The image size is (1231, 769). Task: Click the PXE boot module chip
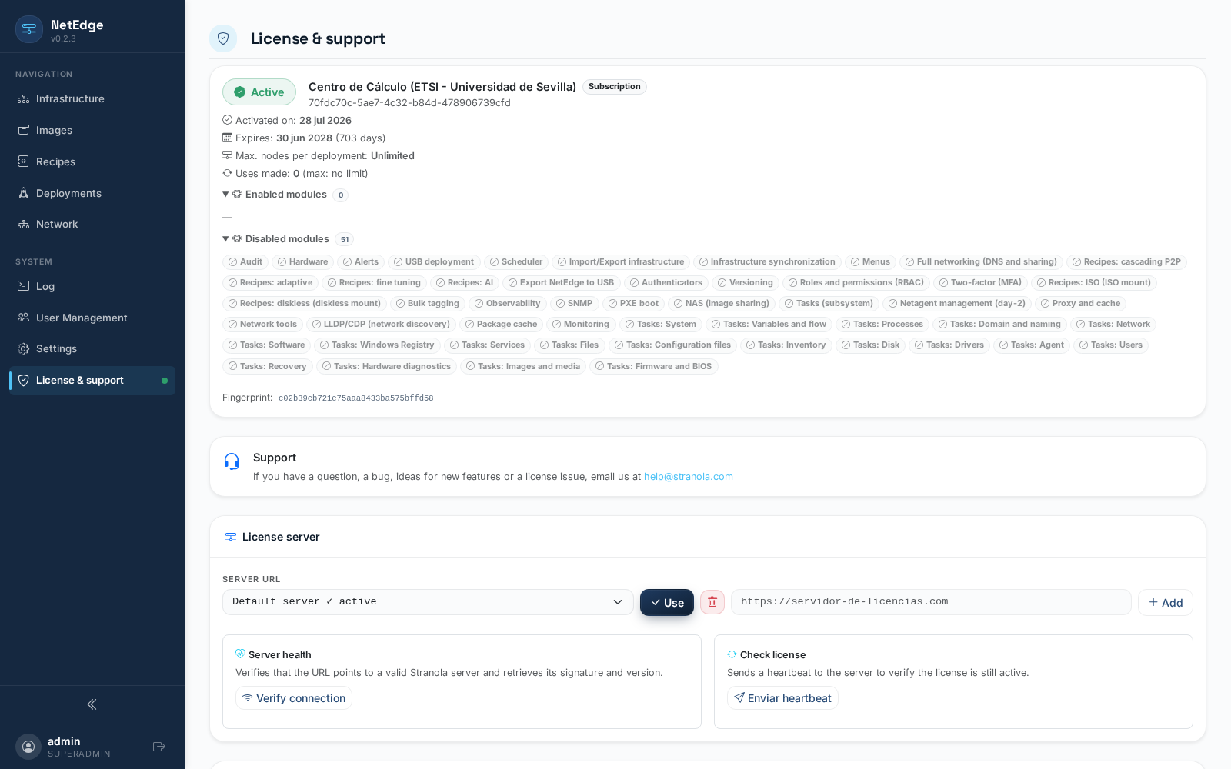click(633, 304)
